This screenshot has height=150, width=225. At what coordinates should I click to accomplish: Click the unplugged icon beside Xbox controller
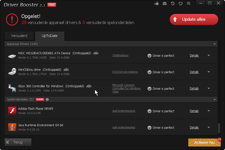coord(89,86)
